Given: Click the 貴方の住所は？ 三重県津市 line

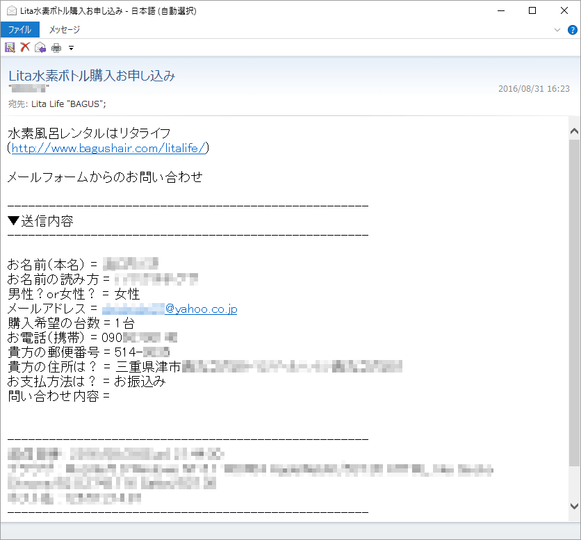Looking at the screenshot, I should point(205,366).
